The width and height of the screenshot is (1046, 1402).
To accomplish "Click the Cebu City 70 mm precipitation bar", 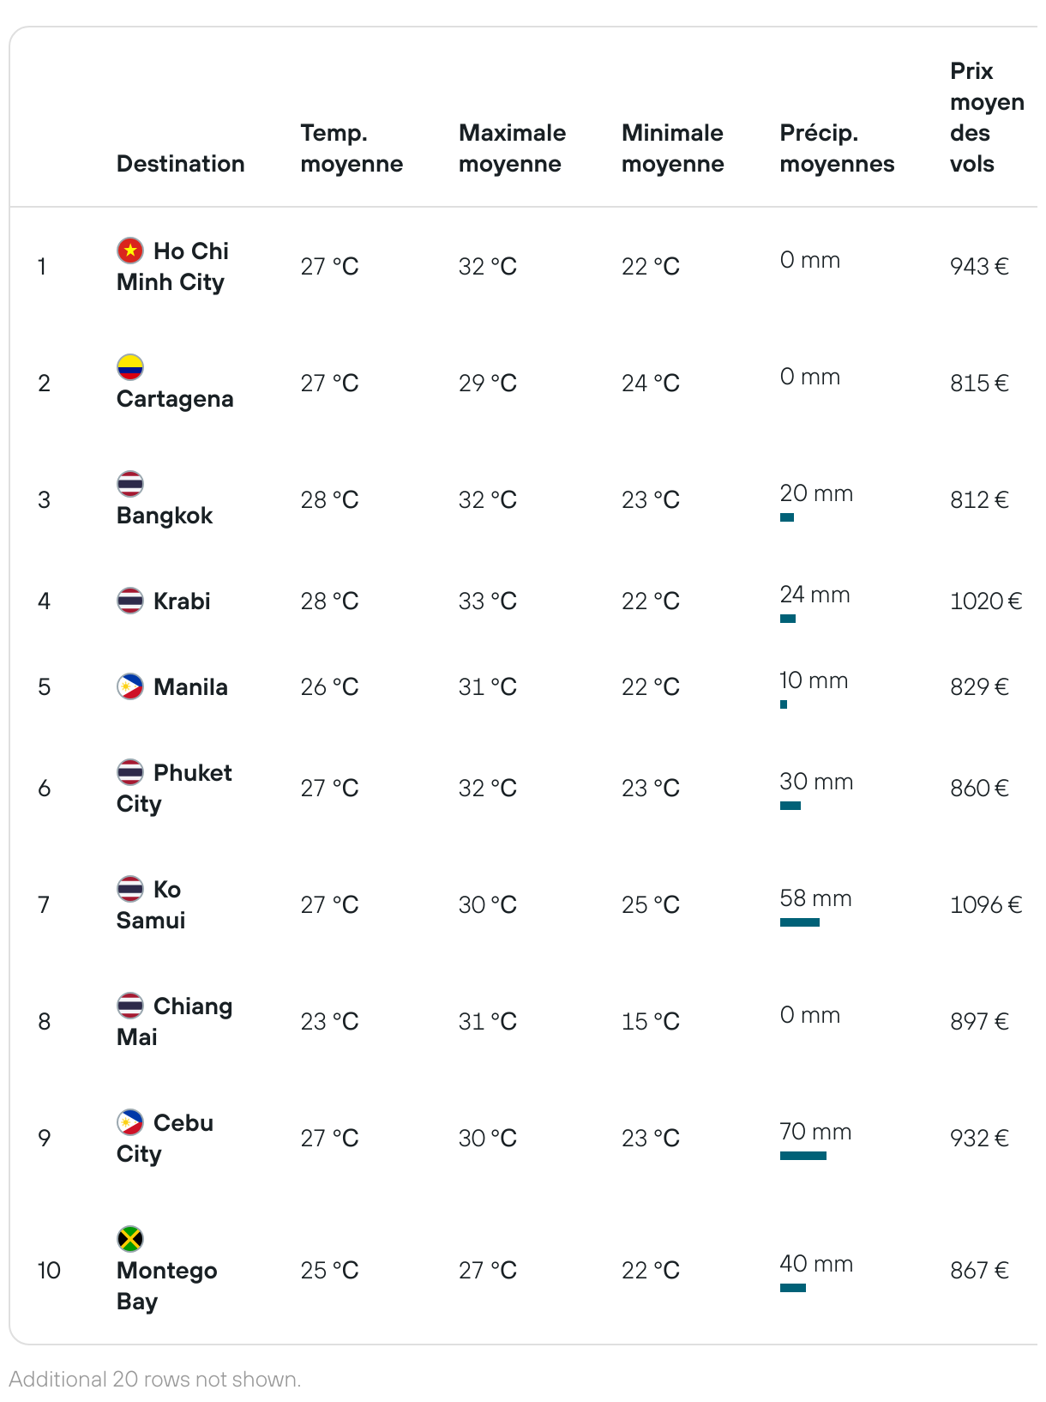I will click(x=803, y=1156).
